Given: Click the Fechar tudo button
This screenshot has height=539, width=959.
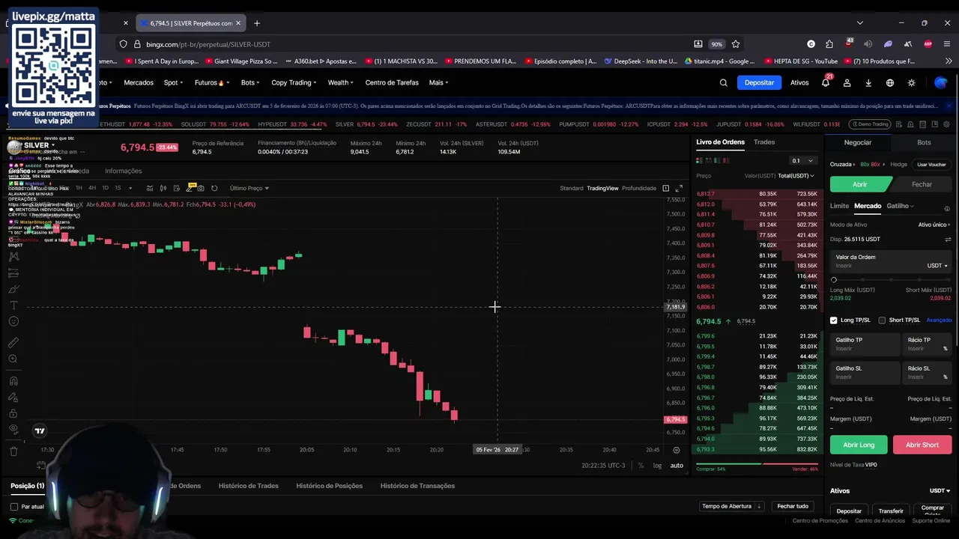Looking at the screenshot, I should 792,506.
